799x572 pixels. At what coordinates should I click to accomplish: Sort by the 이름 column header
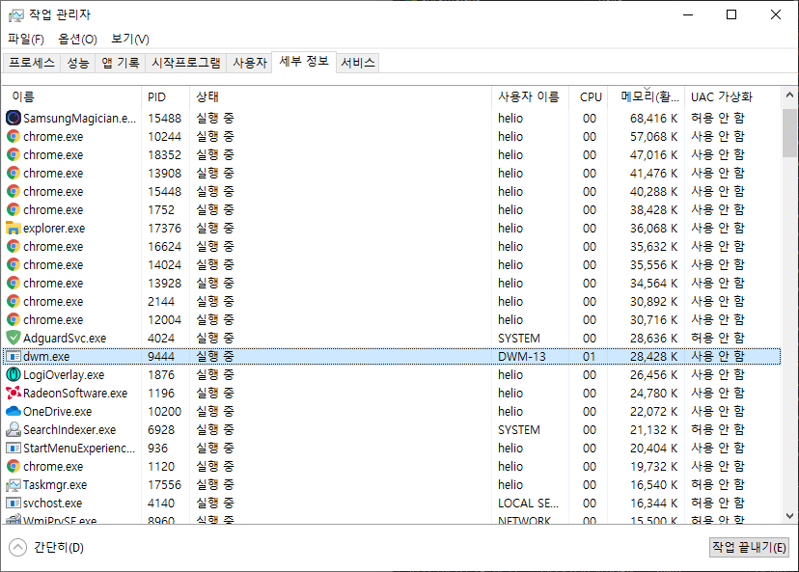point(71,96)
